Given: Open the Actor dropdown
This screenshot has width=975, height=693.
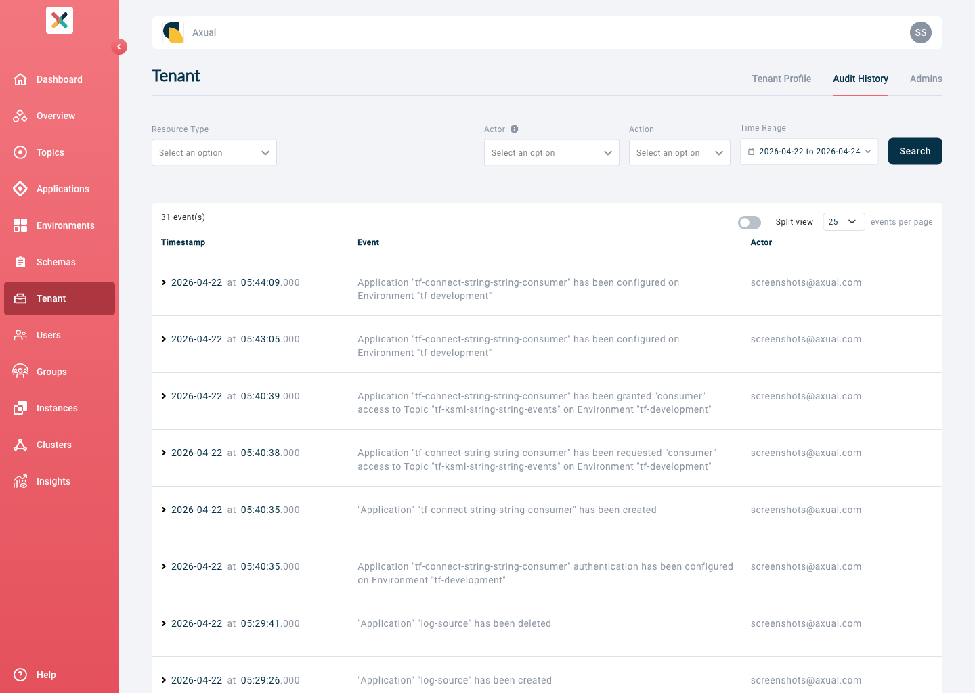Looking at the screenshot, I should tap(552, 153).
